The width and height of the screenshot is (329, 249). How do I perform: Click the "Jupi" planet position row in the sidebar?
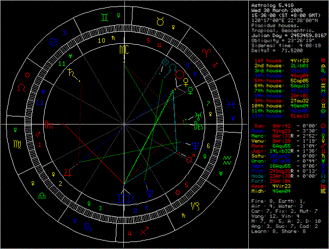point(287,151)
